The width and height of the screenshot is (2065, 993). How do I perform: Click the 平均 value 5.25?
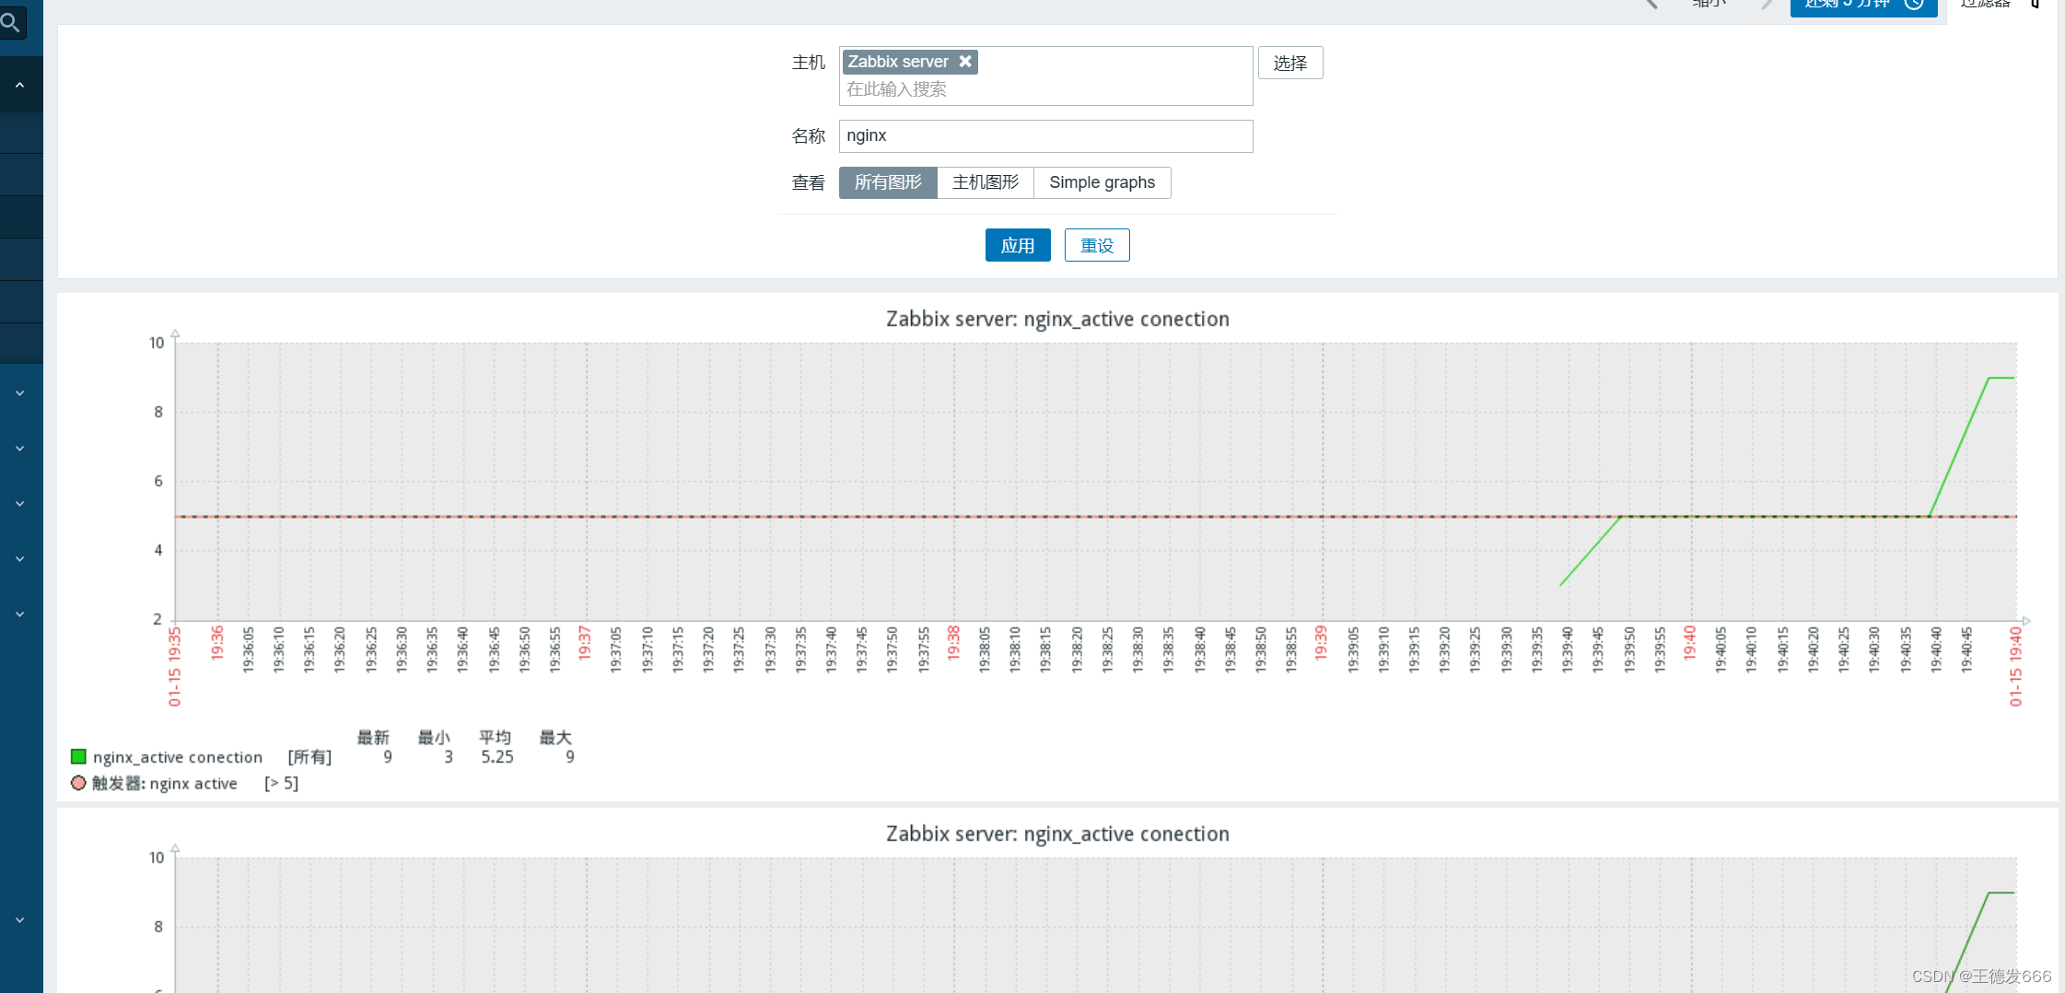pos(497,757)
